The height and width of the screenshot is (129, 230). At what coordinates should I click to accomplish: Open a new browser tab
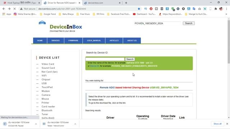(x=126, y=3)
